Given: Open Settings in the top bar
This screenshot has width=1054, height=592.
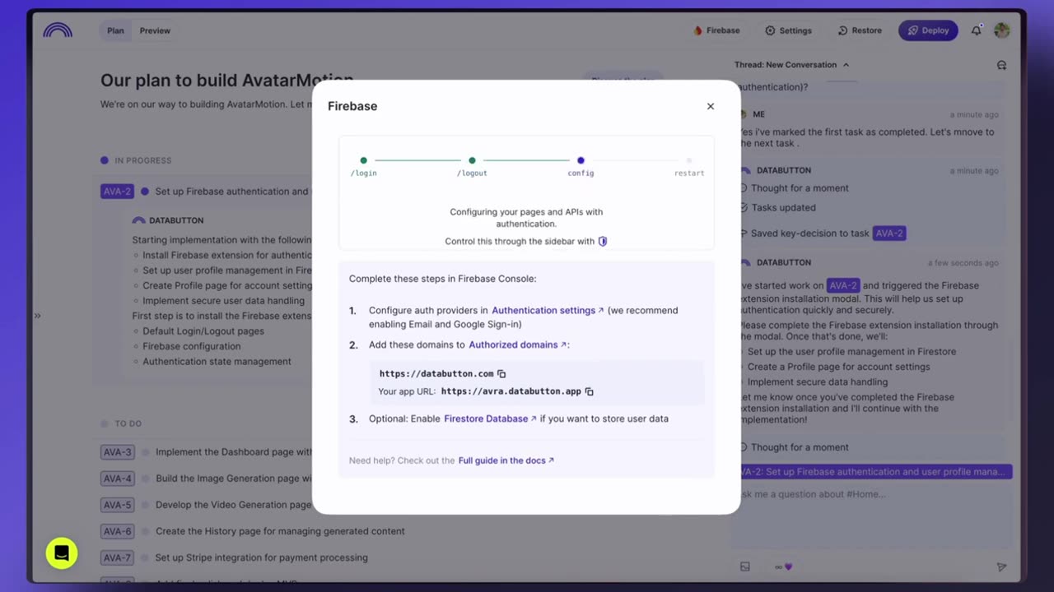Looking at the screenshot, I should coord(788,30).
